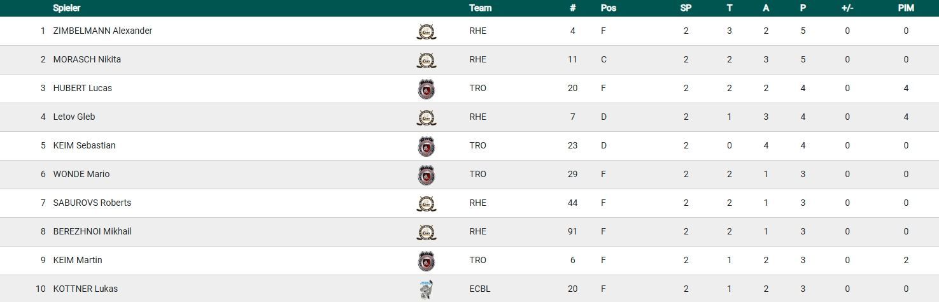
Task: Open KOTTNER Lukas player link
Action: [85, 289]
